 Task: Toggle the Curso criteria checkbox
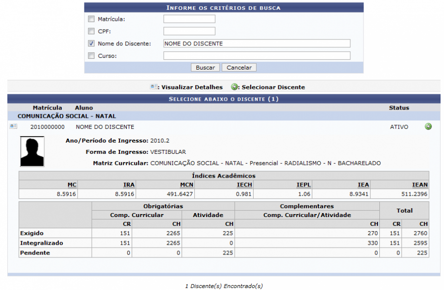[x=91, y=56]
